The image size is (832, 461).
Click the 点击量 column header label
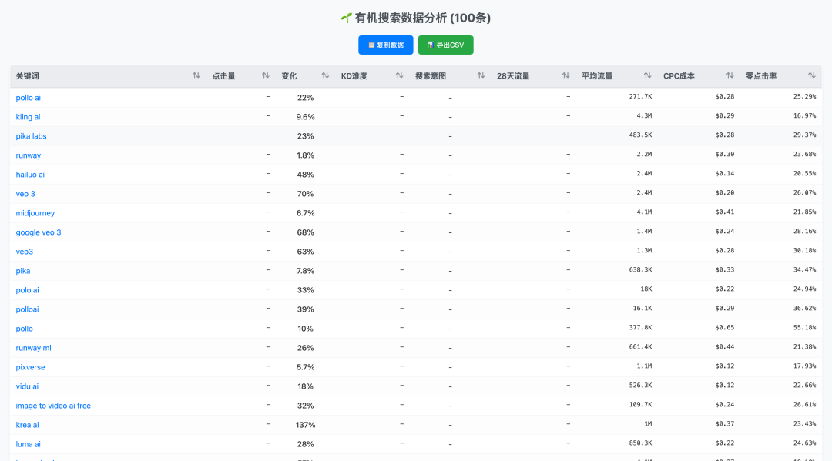point(223,75)
